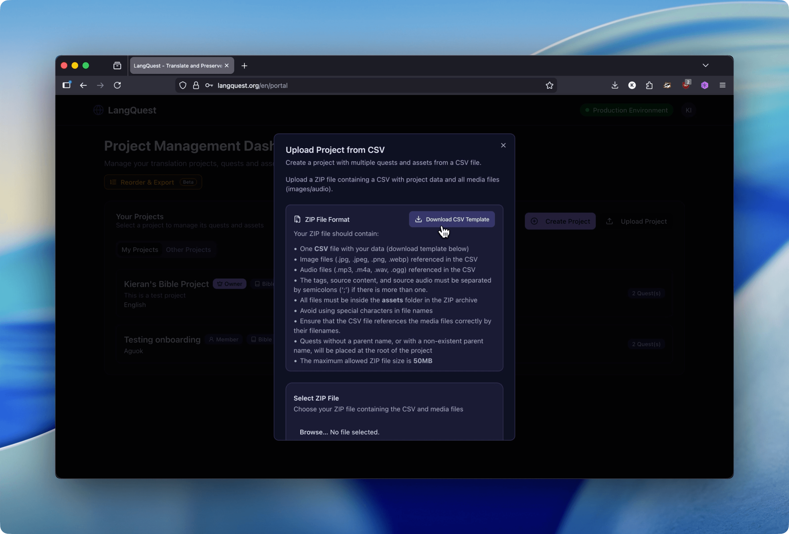Click 2 Quest(s) on Testing onboarding
Image resolution: width=789 pixels, height=534 pixels.
tap(646, 344)
